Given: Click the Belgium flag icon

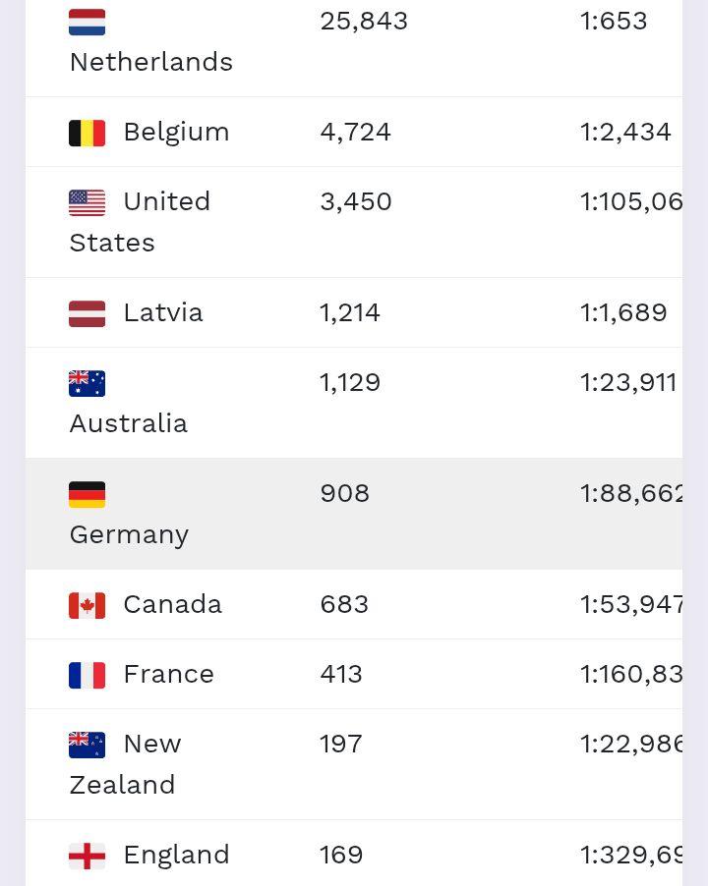Looking at the screenshot, I should 88,133.
